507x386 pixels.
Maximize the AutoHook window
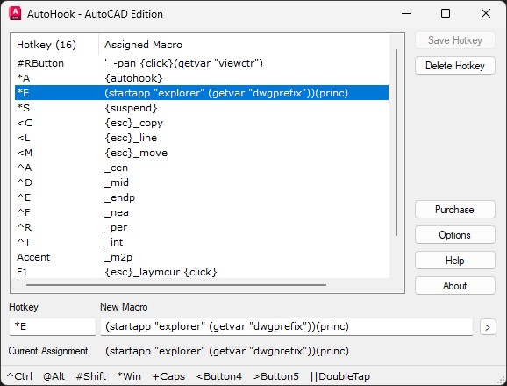click(x=446, y=13)
